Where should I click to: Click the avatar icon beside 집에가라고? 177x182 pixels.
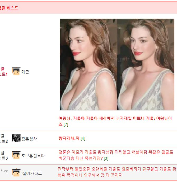pyautogui.click(x=16, y=173)
